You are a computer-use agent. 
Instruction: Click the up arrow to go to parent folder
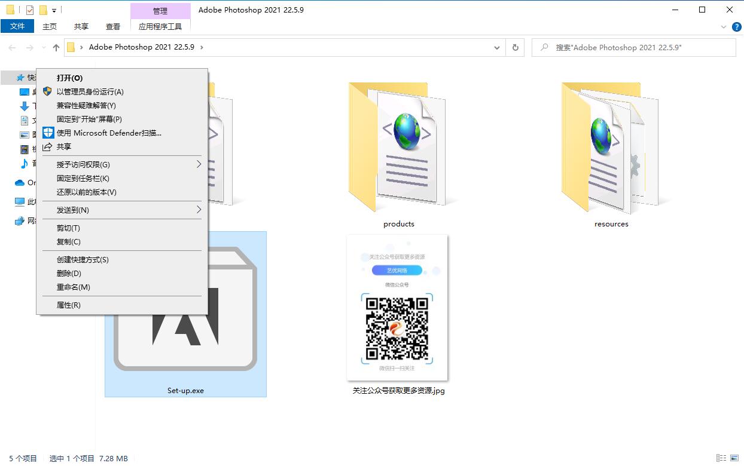click(x=55, y=47)
